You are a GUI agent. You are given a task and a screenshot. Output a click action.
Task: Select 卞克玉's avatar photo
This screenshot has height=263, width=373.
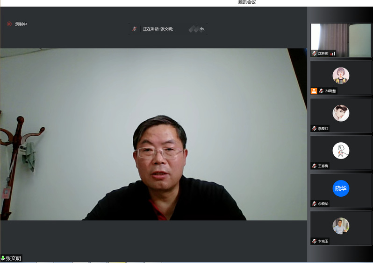pos(341,226)
